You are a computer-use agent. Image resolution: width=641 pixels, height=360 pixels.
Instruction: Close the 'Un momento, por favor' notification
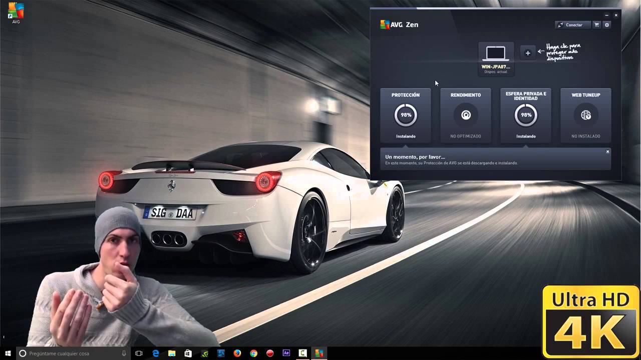[x=607, y=151]
